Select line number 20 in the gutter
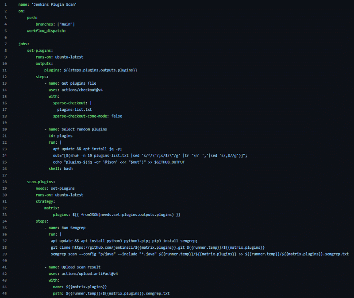Viewport: 354px width, 298px height. 4,129
